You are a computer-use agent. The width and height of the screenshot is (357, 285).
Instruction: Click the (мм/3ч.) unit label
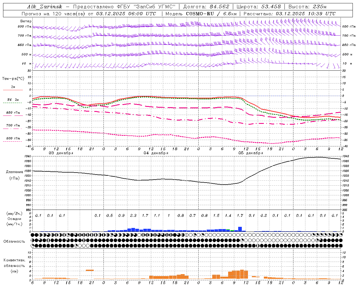point(14,213)
